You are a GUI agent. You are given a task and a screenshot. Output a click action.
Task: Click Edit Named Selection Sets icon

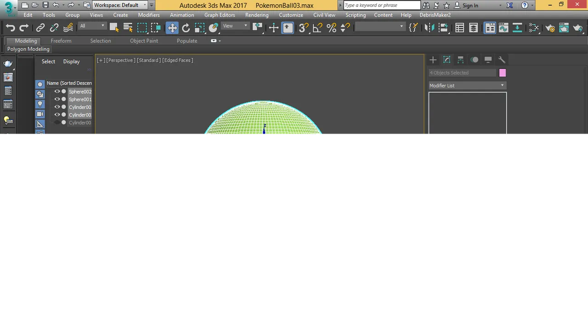(413, 28)
